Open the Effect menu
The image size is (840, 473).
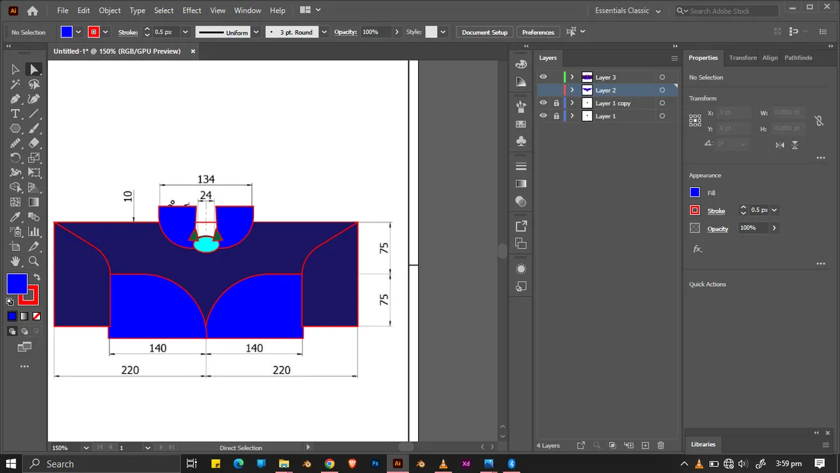(x=192, y=11)
